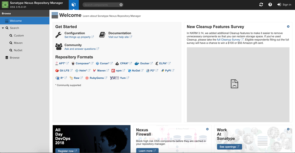Click the npm red square icon

tap(113, 71)
